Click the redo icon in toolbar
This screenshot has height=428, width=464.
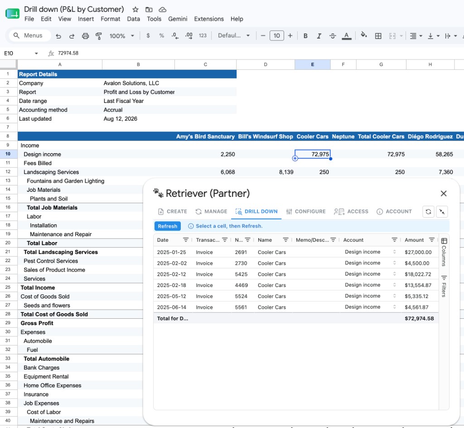(x=72, y=36)
